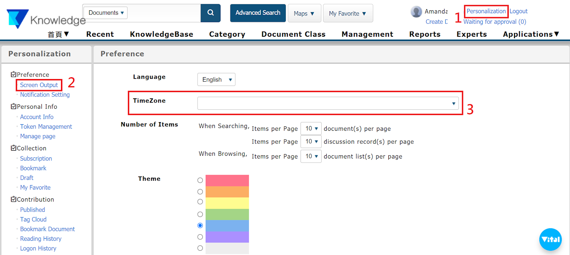Click into the search text field
570x255 pixels.
[164, 13]
